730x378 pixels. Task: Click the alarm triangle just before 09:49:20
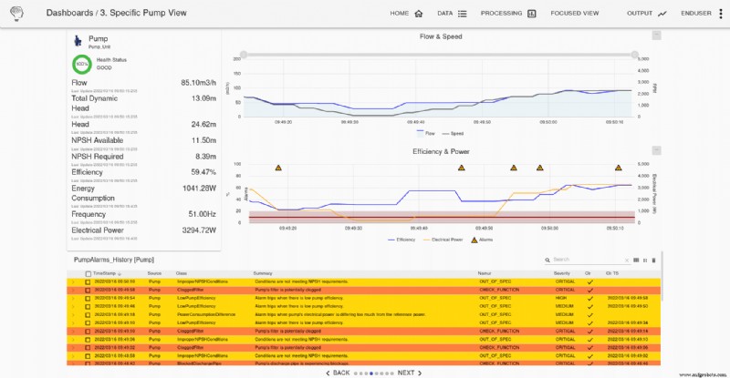(278, 168)
